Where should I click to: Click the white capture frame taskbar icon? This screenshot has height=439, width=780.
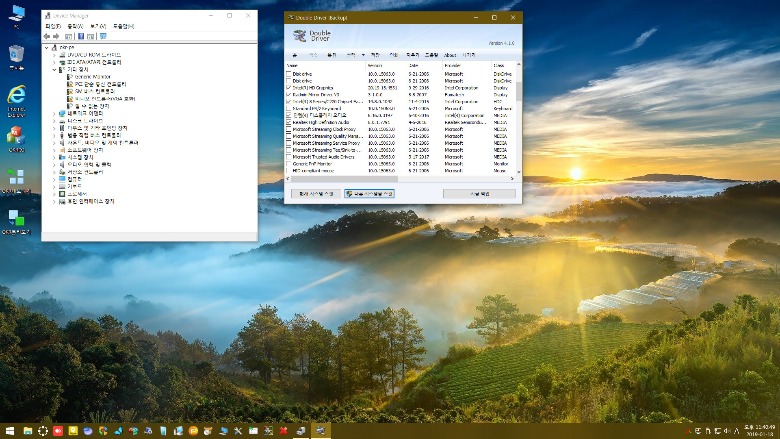(43, 431)
